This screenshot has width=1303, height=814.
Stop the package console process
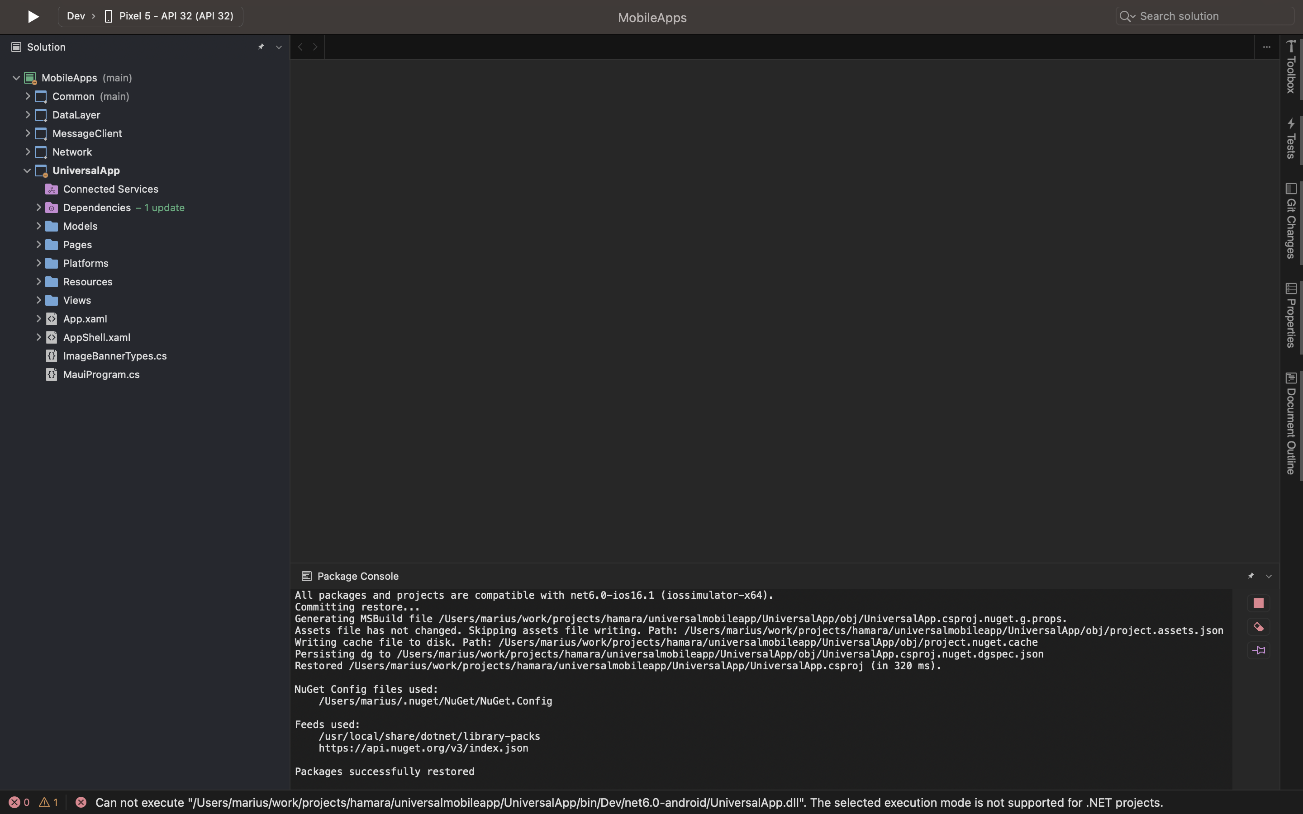pyautogui.click(x=1258, y=603)
